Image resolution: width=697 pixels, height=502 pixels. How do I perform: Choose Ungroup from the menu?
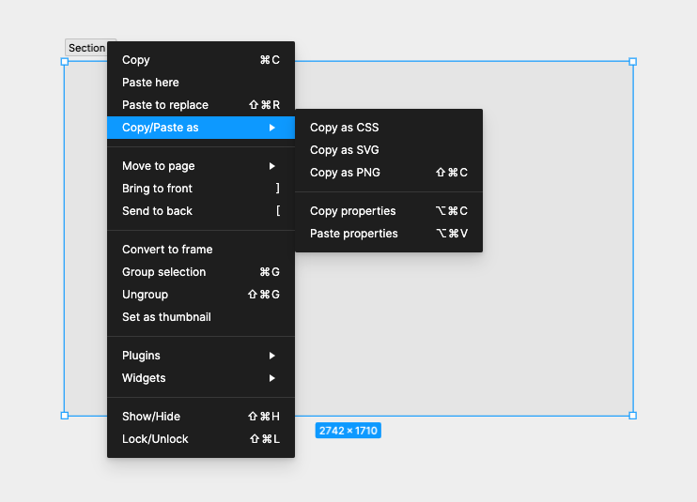pyautogui.click(x=201, y=295)
